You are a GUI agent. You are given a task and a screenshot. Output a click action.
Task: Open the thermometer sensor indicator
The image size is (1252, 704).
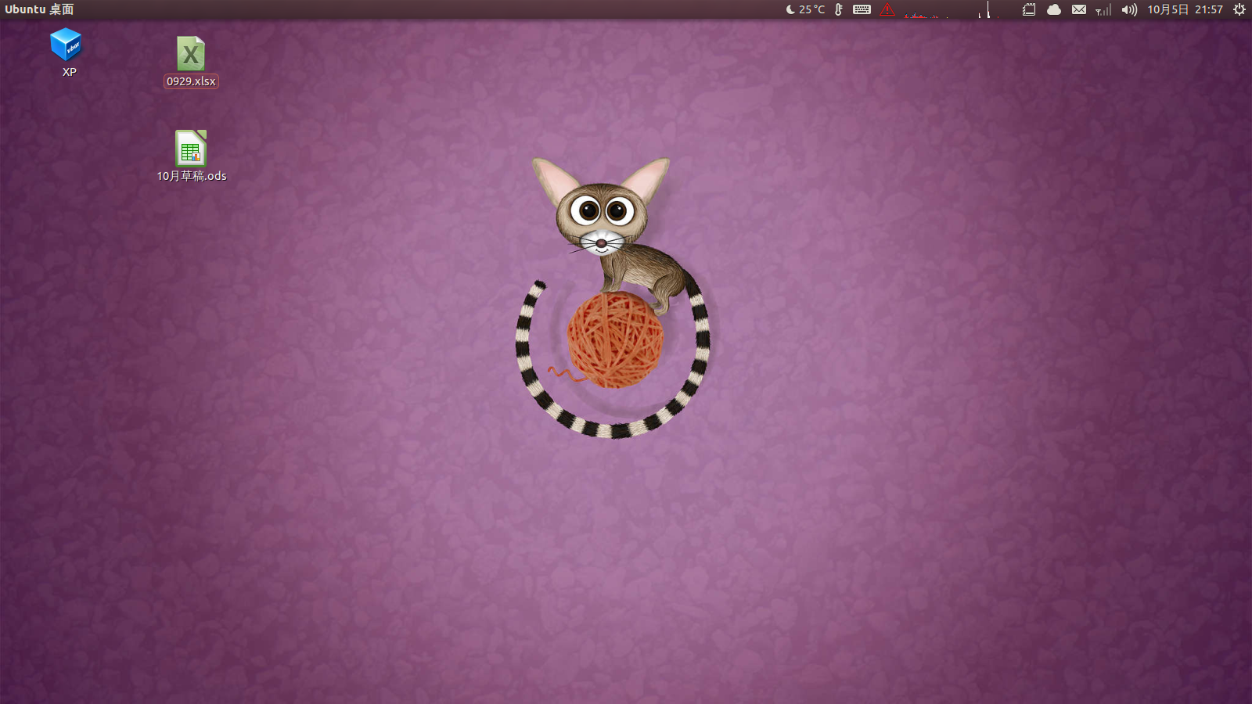(839, 9)
